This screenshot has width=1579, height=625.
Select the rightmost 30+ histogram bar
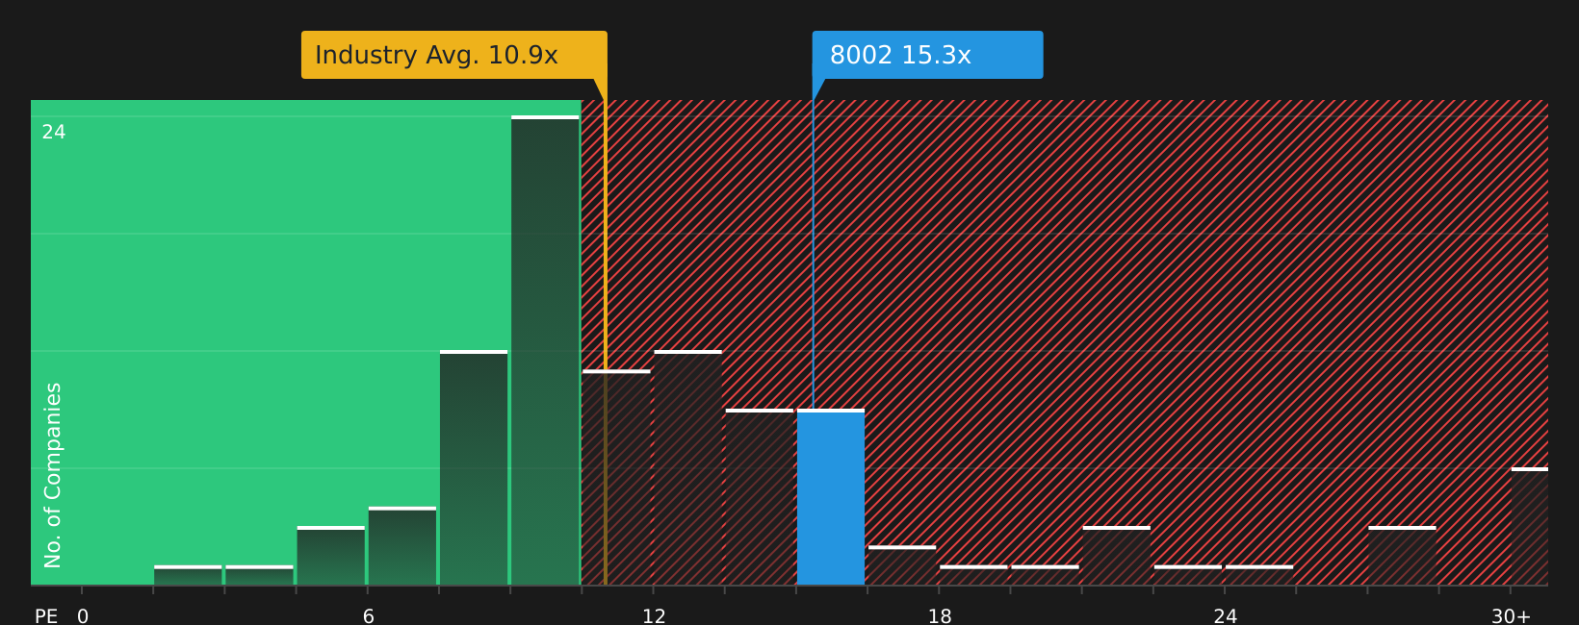[x=1530, y=527]
